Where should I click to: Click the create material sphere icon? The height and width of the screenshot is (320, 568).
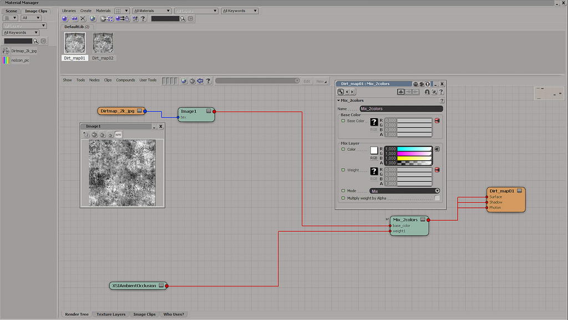point(65,18)
